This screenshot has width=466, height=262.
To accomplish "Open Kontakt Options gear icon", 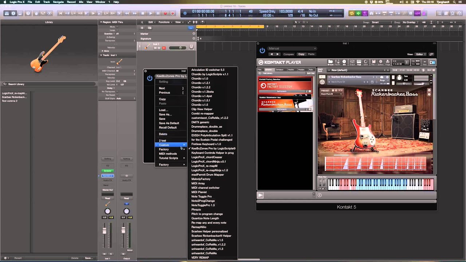I will pos(381,62).
